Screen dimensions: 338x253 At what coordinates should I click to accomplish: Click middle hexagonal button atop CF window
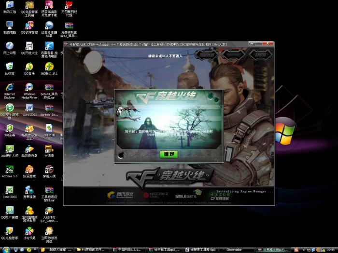[234, 55]
